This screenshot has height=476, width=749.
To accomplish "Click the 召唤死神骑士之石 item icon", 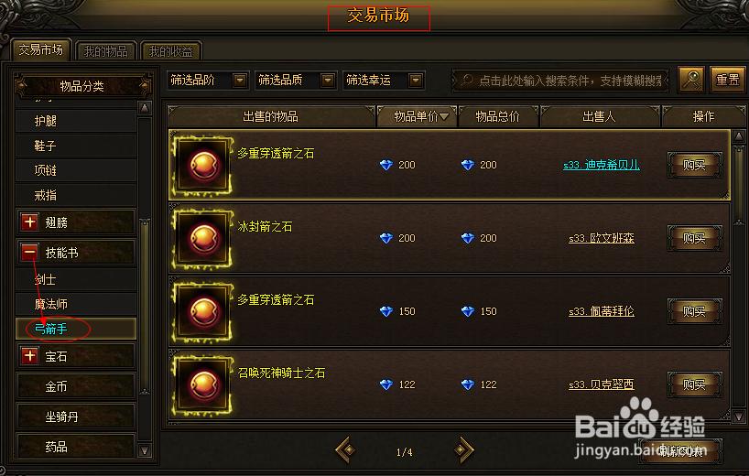I will [203, 384].
